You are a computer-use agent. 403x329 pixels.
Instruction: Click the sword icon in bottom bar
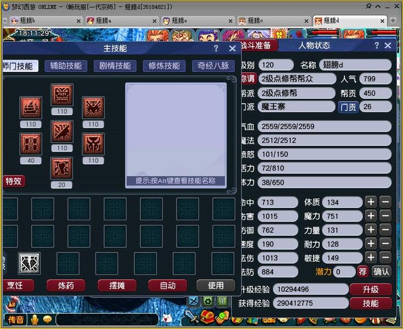point(191,316)
